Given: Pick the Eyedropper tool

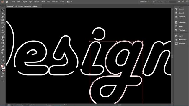Looking at the screenshot, I should pyautogui.click(x=3, y=47).
